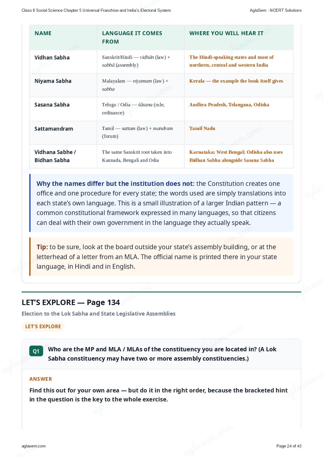Click the Sasana Sabha row name
Image resolution: width=323 pixels, height=457 pixels.
point(52,105)
